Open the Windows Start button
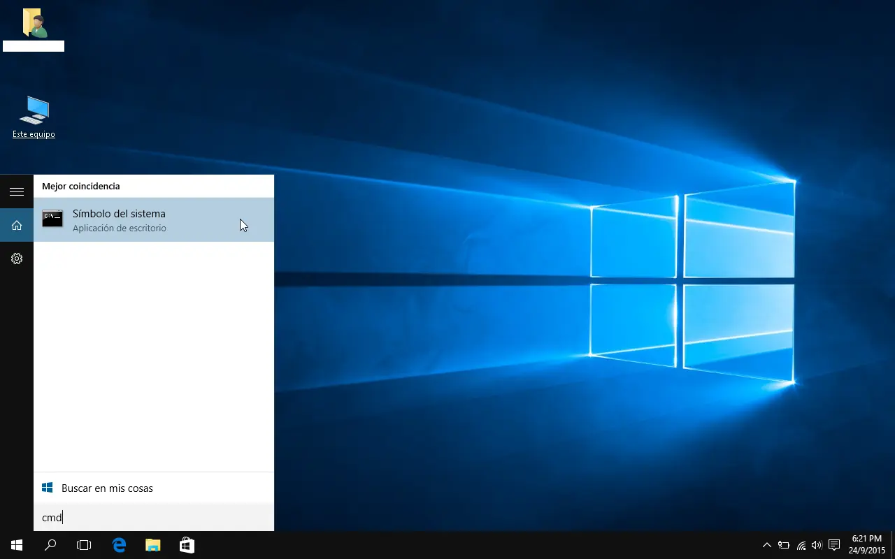 point(17,545)
